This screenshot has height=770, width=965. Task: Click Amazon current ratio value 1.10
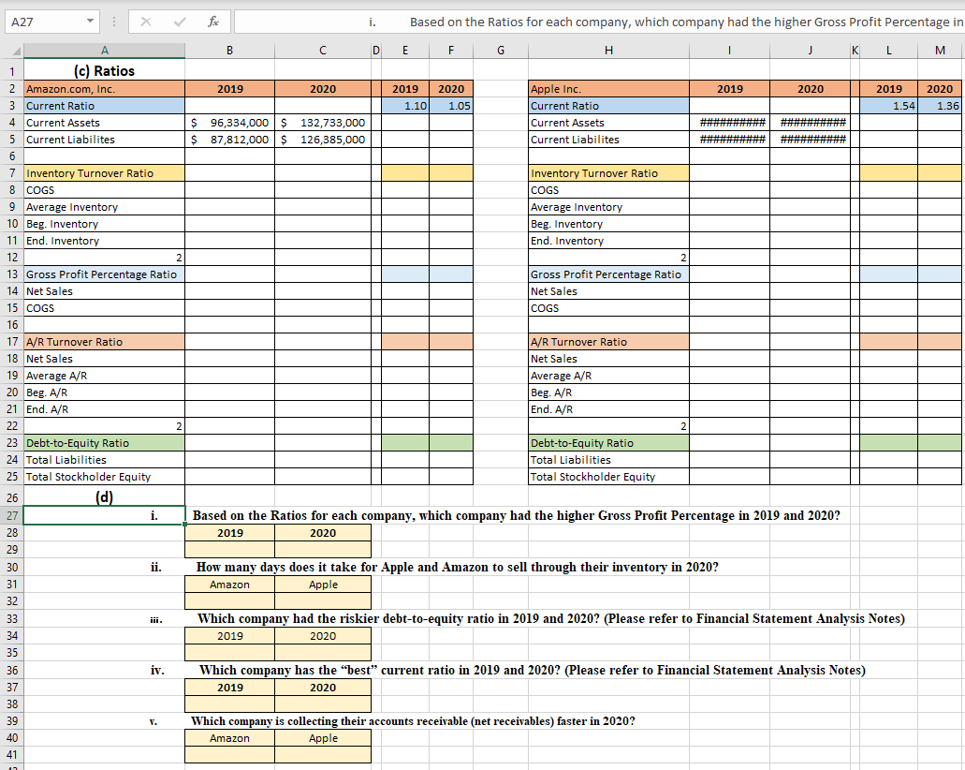(x=405, y=106)
